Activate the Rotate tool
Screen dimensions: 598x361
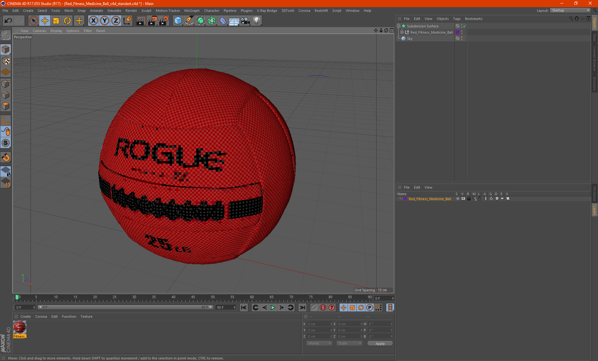pos(67,21)
